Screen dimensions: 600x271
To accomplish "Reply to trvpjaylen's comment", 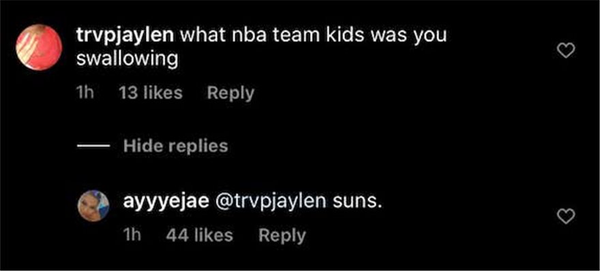I will 230,93.
